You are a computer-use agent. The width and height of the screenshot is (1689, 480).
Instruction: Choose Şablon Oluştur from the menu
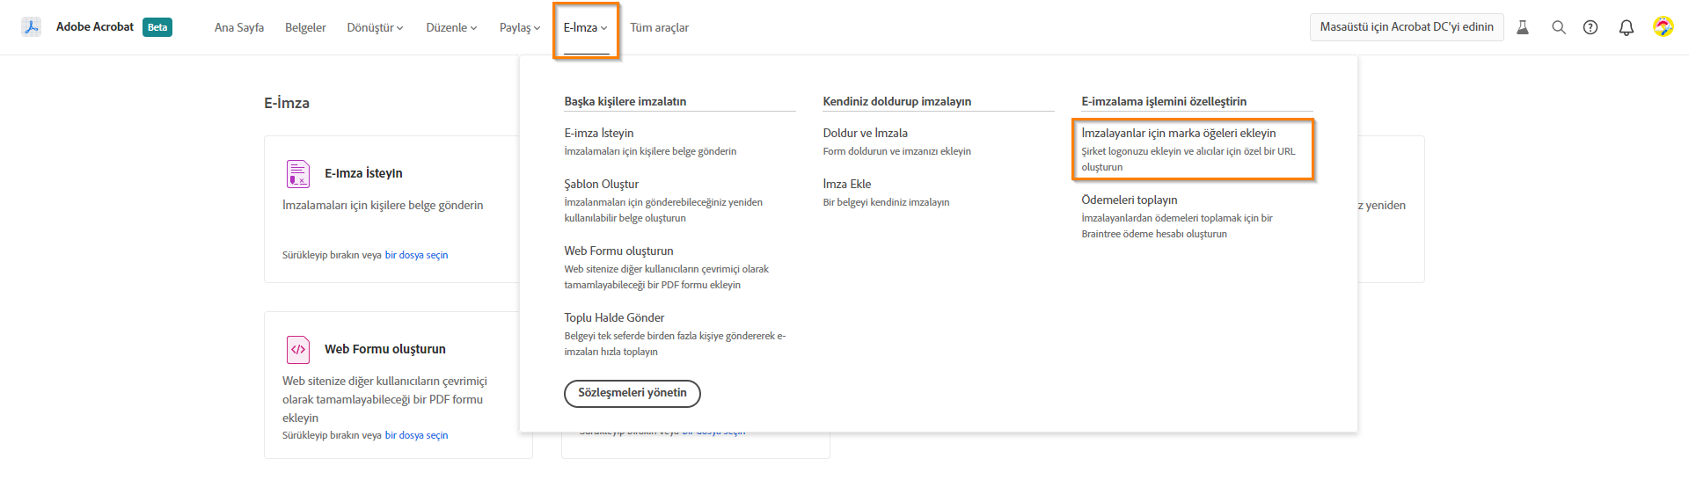[602, 185]
